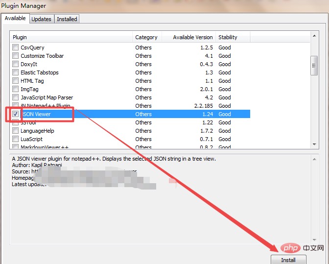This screenshot has width=329, height=264.
Task: Tick the ImgTag plugin checkbox
Action: (x=16, y=89)
